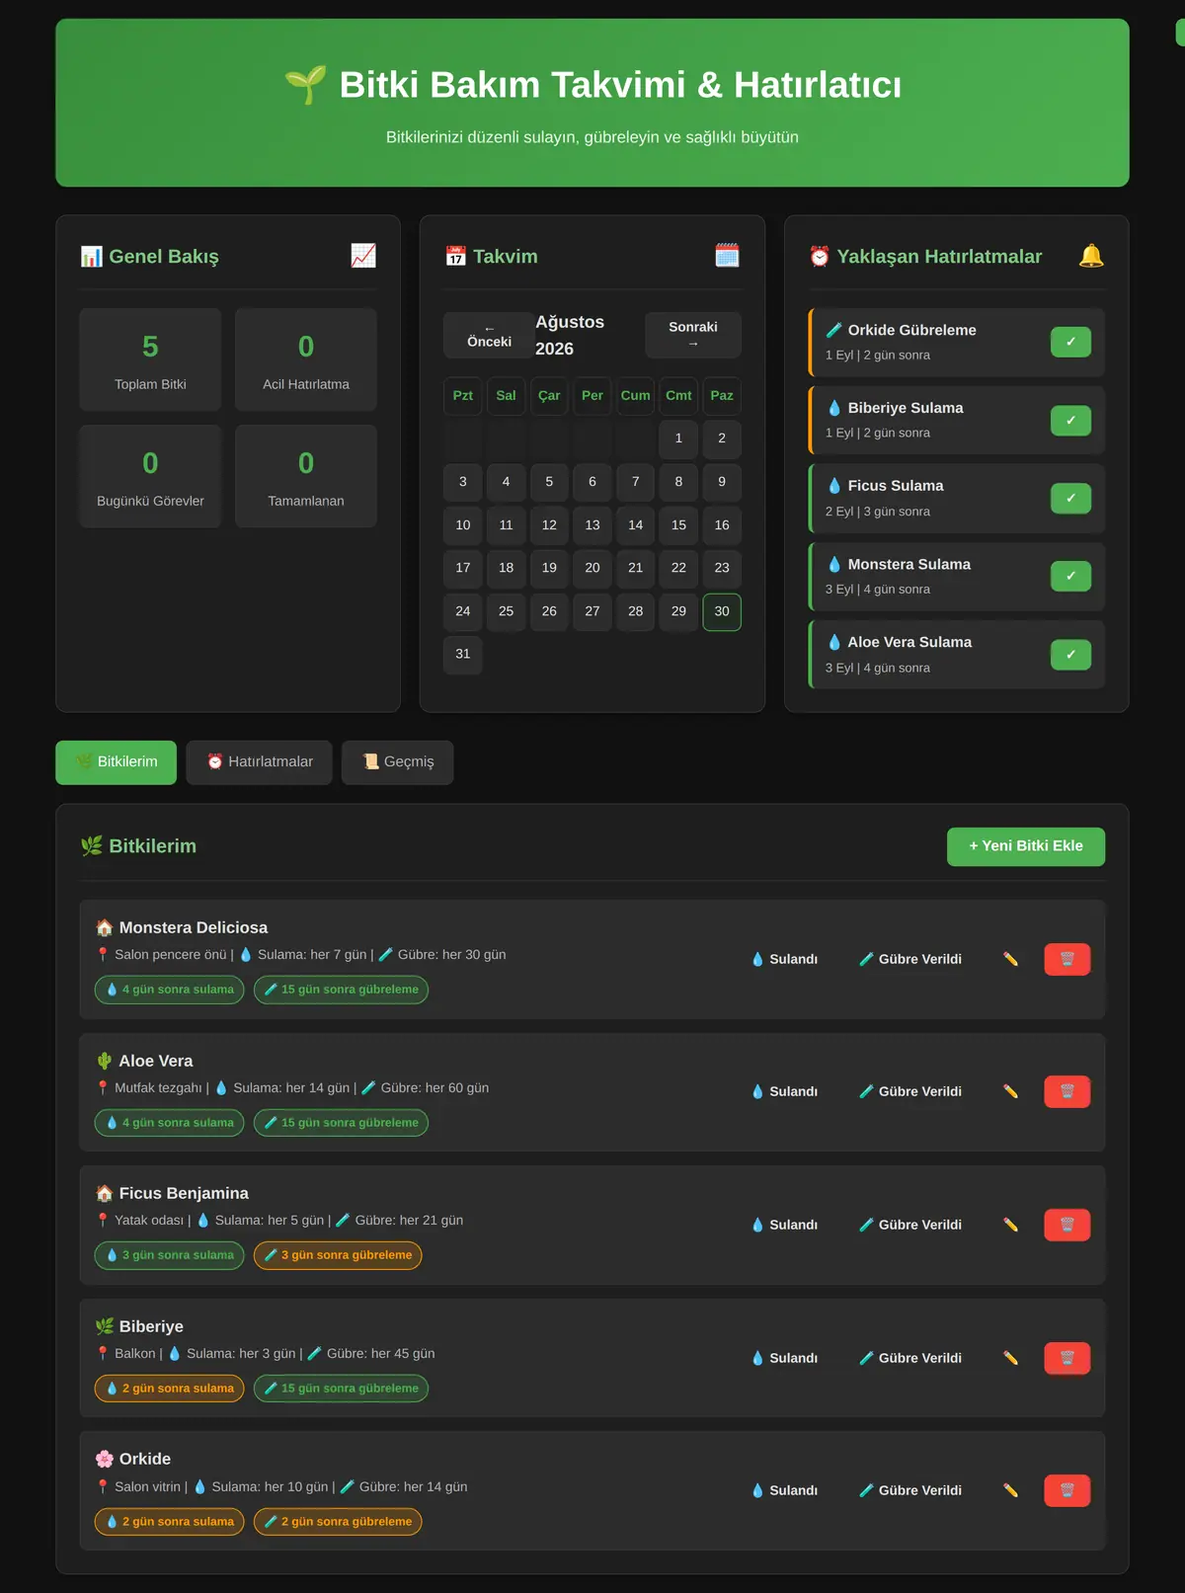
Task: Click Ficus's '3 gün sonra gübreleme' badge
Action: (x=338, y=1255)
